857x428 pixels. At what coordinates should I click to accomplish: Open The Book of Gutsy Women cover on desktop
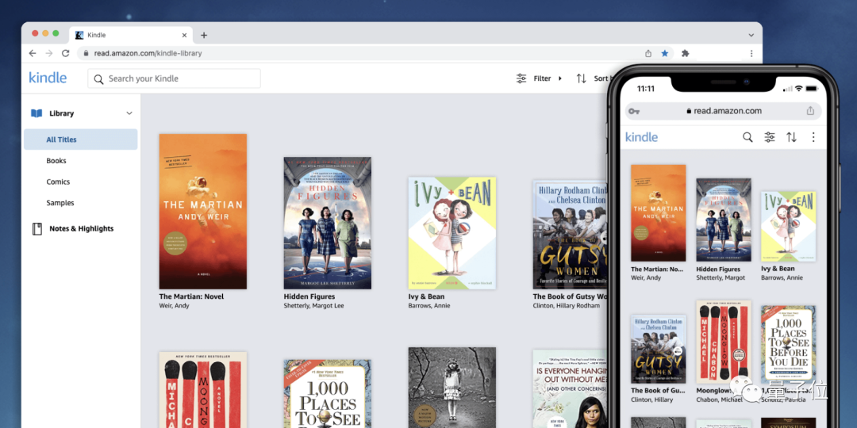pyautogui.click(x=570, y=235)
